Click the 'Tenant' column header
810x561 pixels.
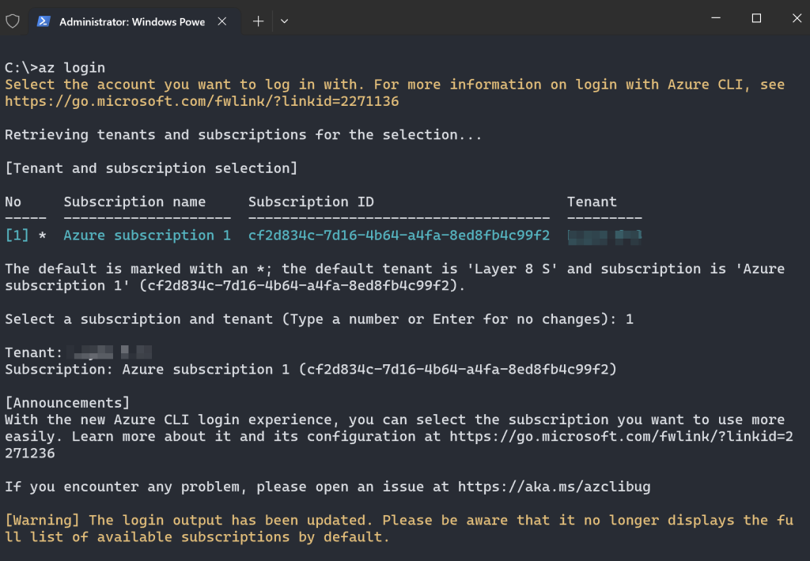point(592,201)
